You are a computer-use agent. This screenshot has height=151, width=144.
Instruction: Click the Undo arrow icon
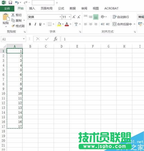17,3
